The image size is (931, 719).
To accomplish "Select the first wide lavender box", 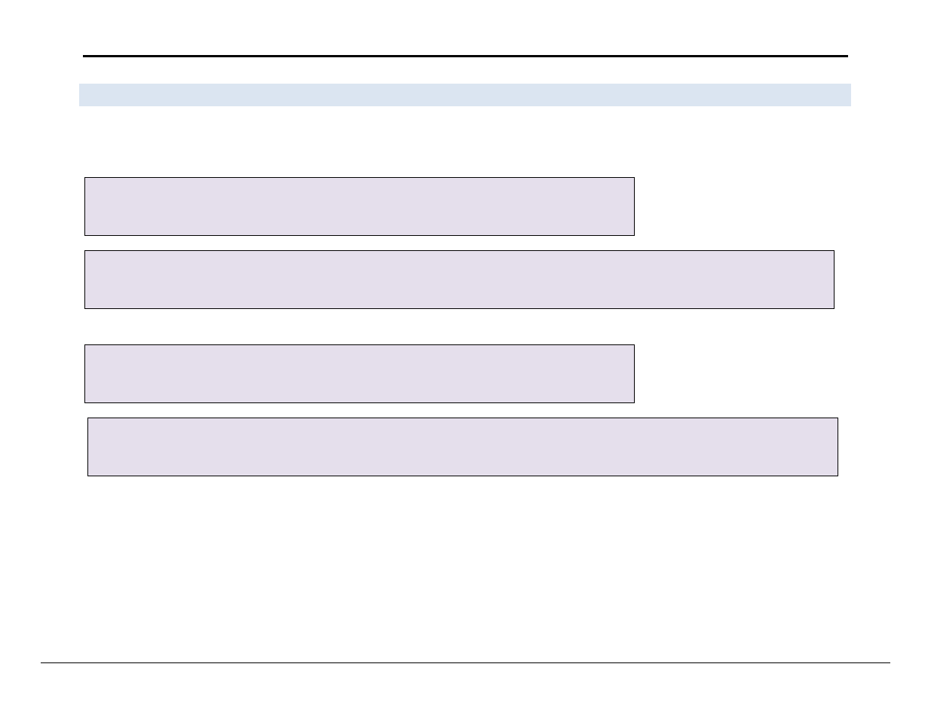I will coord(459,280).
